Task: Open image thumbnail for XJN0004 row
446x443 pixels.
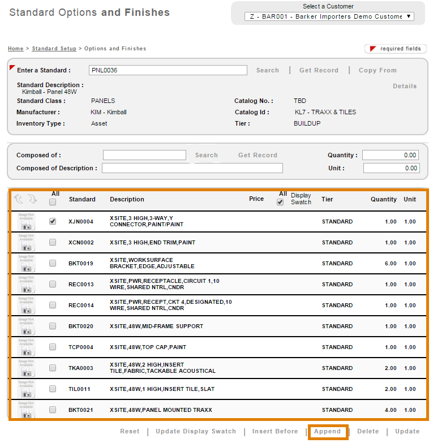Action: click(x=26, y=222)
